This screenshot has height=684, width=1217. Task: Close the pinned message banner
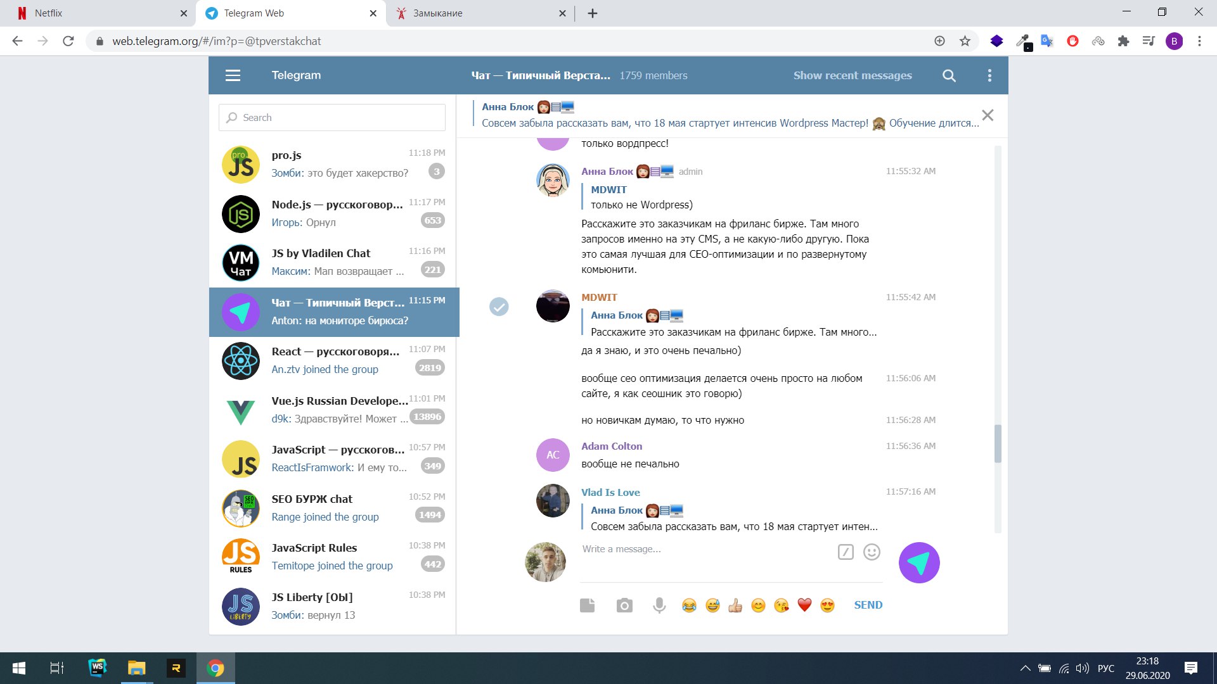pyautogui.click(x=988, y=115)
